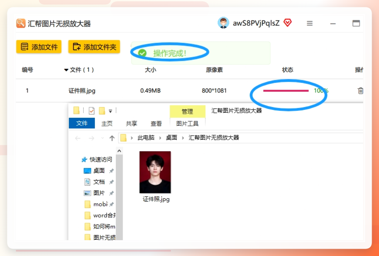Screen dimensions: 379x256
Task: Click the 编号 column header
Action: 27,70
